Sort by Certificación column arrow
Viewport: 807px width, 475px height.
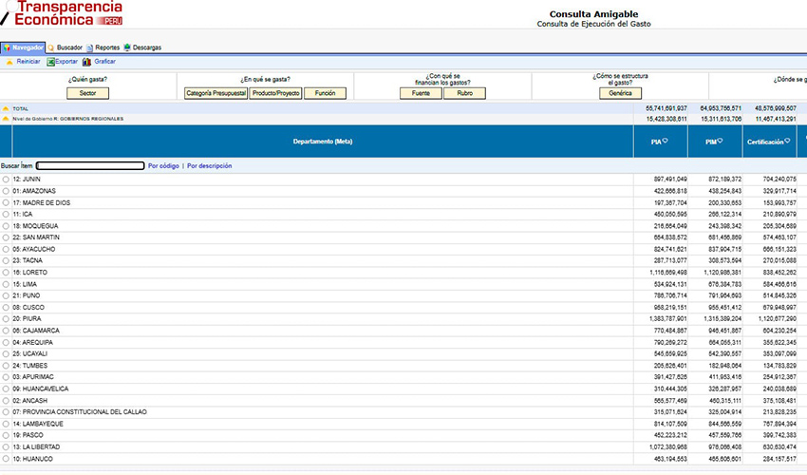click(787, 141)
